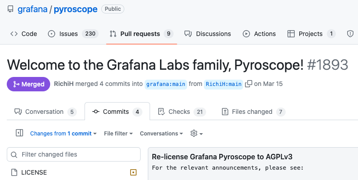The height and width of the screenshot is (180, 358).
Task: Switch to the Conversation tab
Action: pos(46,112)
